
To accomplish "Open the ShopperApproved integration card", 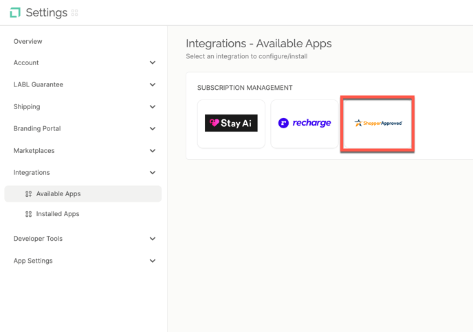I will click(377, 123).
